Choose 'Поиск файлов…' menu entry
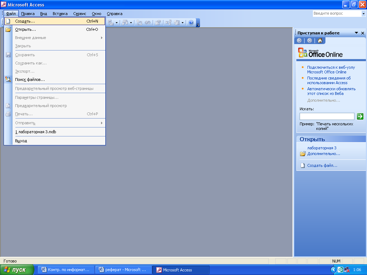Screen dimensions: 367x275 pos(55,79)
